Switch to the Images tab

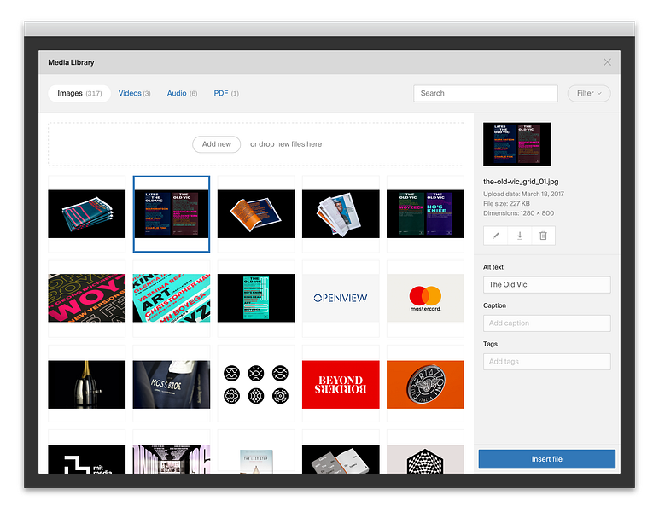(x=79, y=93)
